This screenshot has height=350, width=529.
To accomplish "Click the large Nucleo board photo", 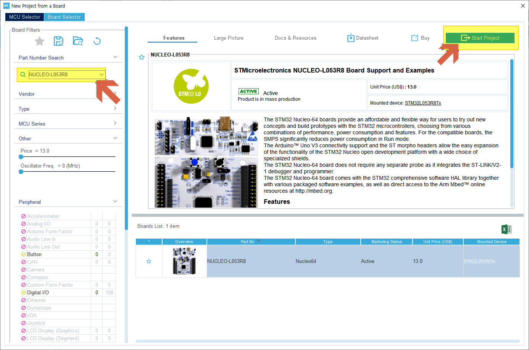I will (206, 163).
